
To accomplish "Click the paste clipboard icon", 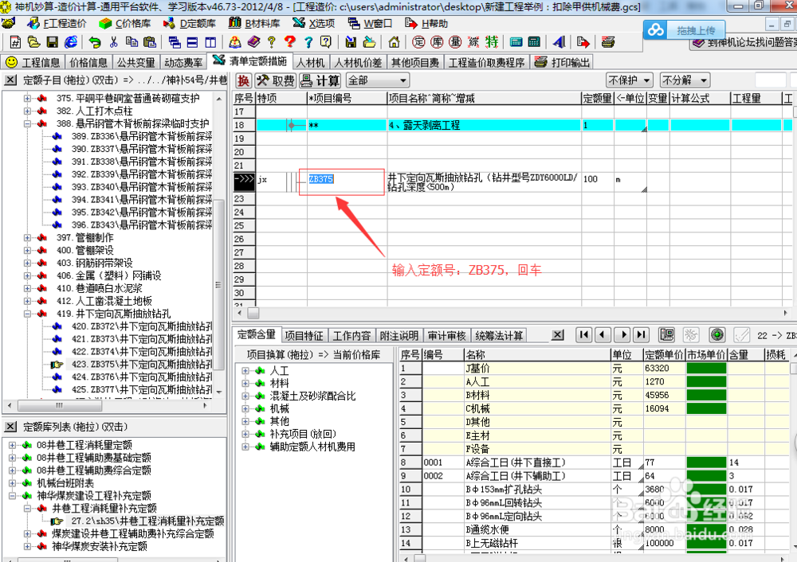I will tap(150, 42).
